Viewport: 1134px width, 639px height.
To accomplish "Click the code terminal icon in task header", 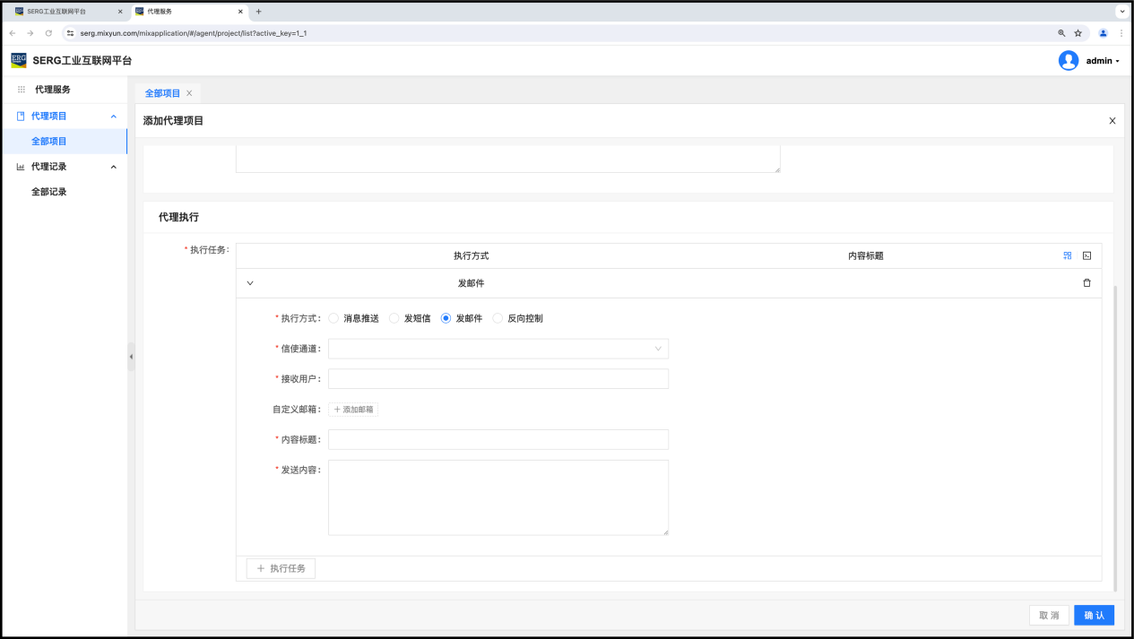I will click(x=1086, y=255).
